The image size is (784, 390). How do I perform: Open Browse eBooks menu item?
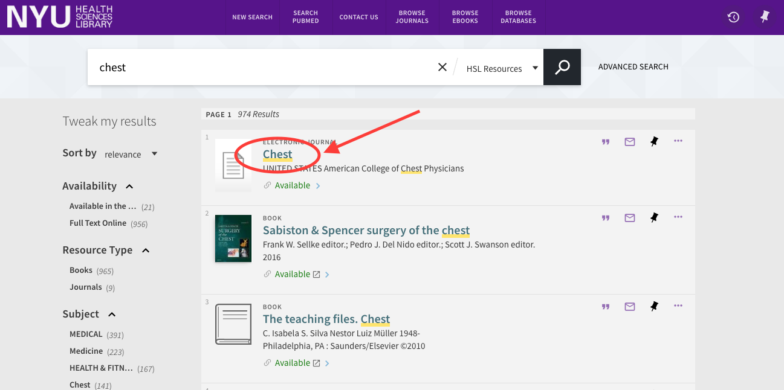465,17
